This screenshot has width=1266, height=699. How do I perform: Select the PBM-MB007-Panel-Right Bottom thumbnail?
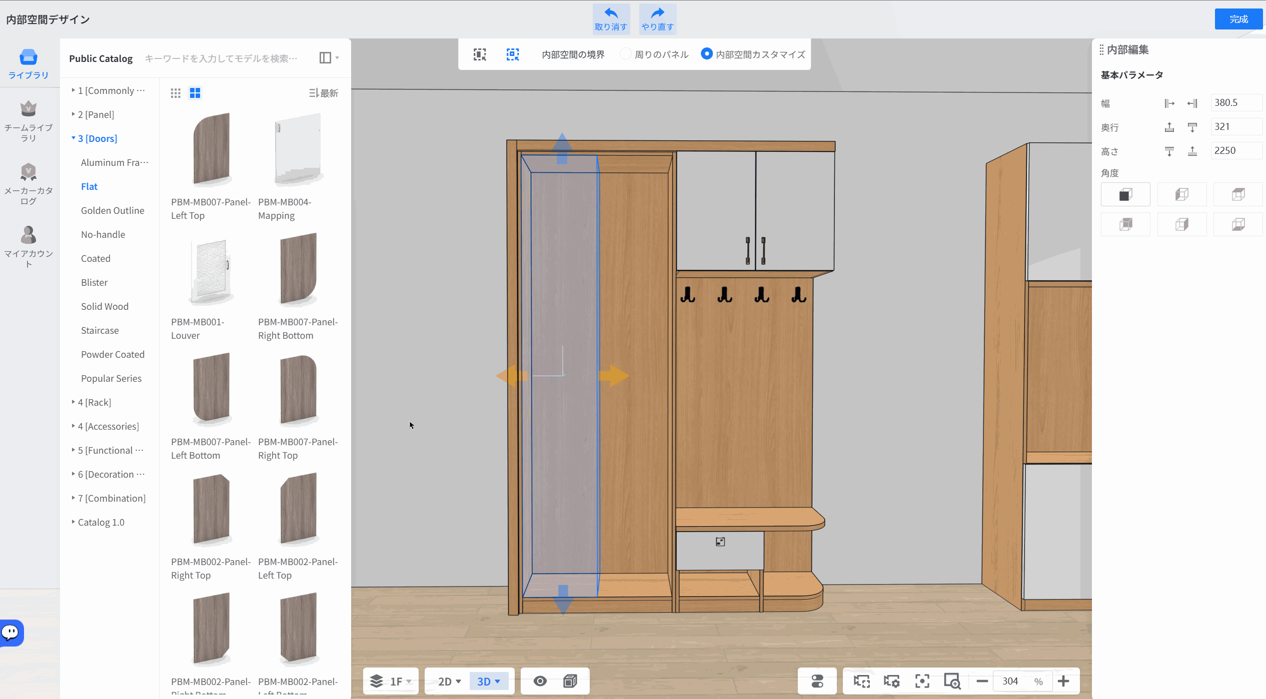(299, 269)
